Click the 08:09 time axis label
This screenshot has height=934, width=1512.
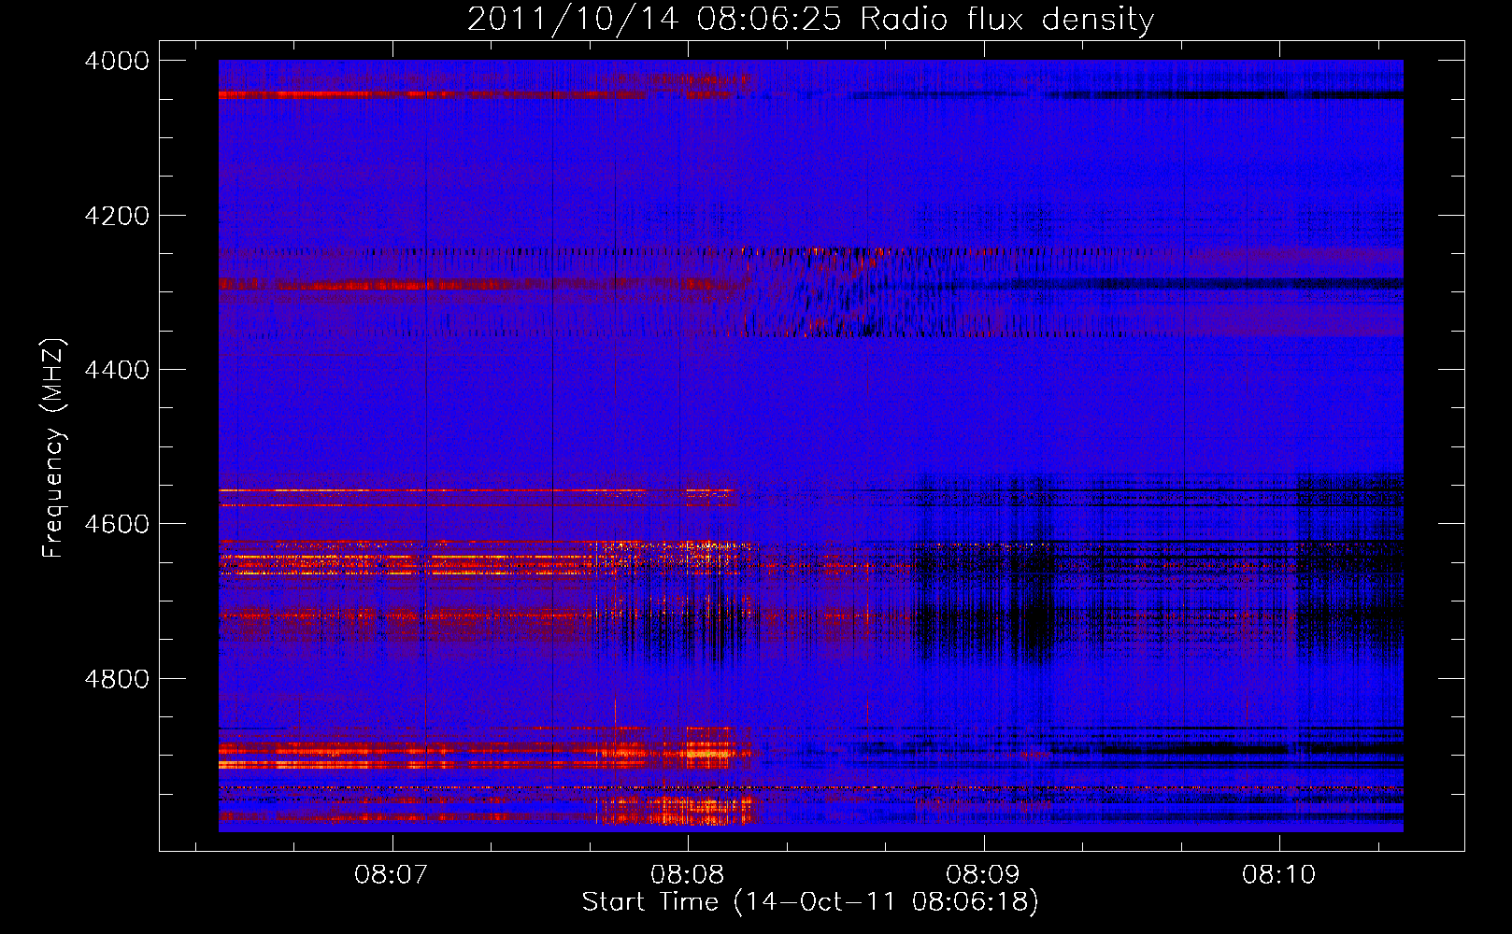(x=983, y=874)
